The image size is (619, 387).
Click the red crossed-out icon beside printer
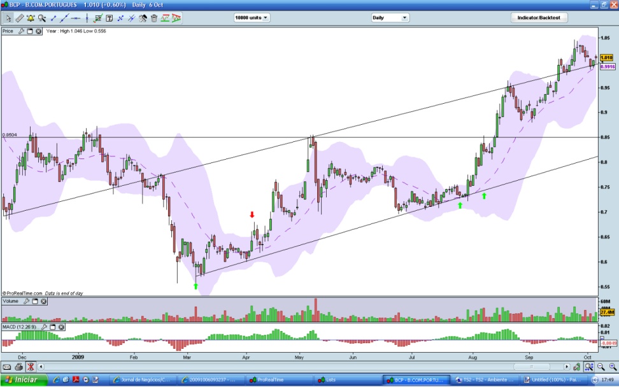click(x=31, y=367)
